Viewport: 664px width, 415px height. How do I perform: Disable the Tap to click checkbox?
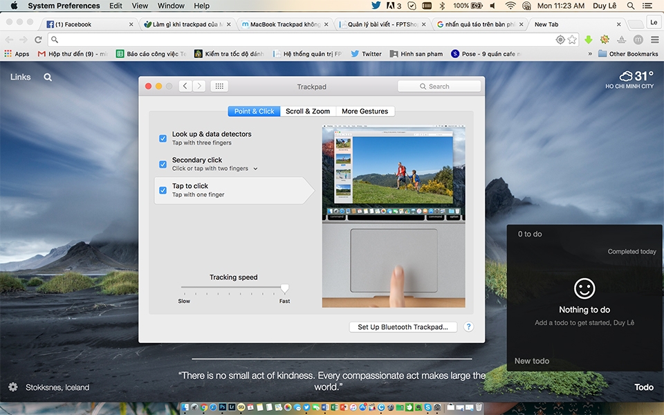point(163,190)
